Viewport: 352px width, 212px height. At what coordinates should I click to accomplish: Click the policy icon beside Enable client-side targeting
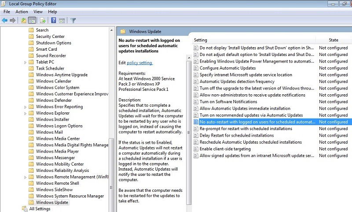(x=196, y=149)
